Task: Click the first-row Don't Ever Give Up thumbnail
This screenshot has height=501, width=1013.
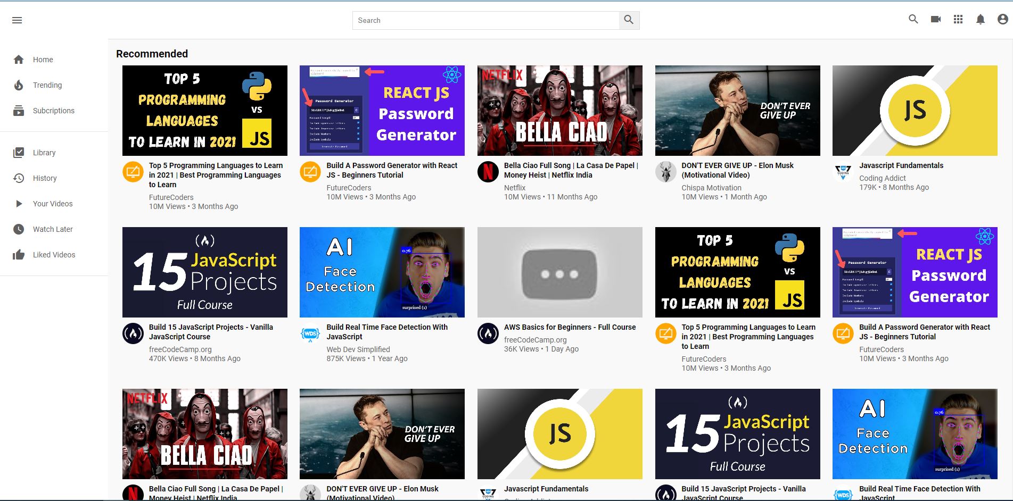Action: 738,111
